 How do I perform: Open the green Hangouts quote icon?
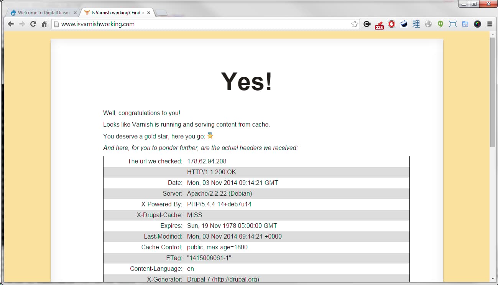[440, 24]
